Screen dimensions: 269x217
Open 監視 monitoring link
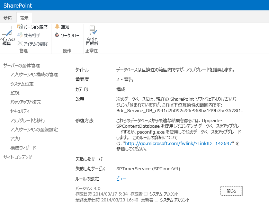tap(15, 93)
